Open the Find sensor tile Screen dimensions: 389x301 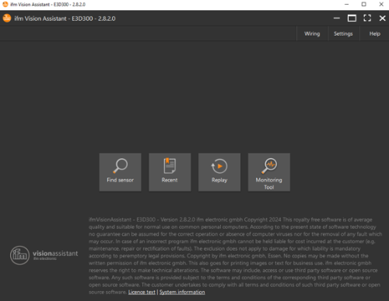click(x=120, y=172)
